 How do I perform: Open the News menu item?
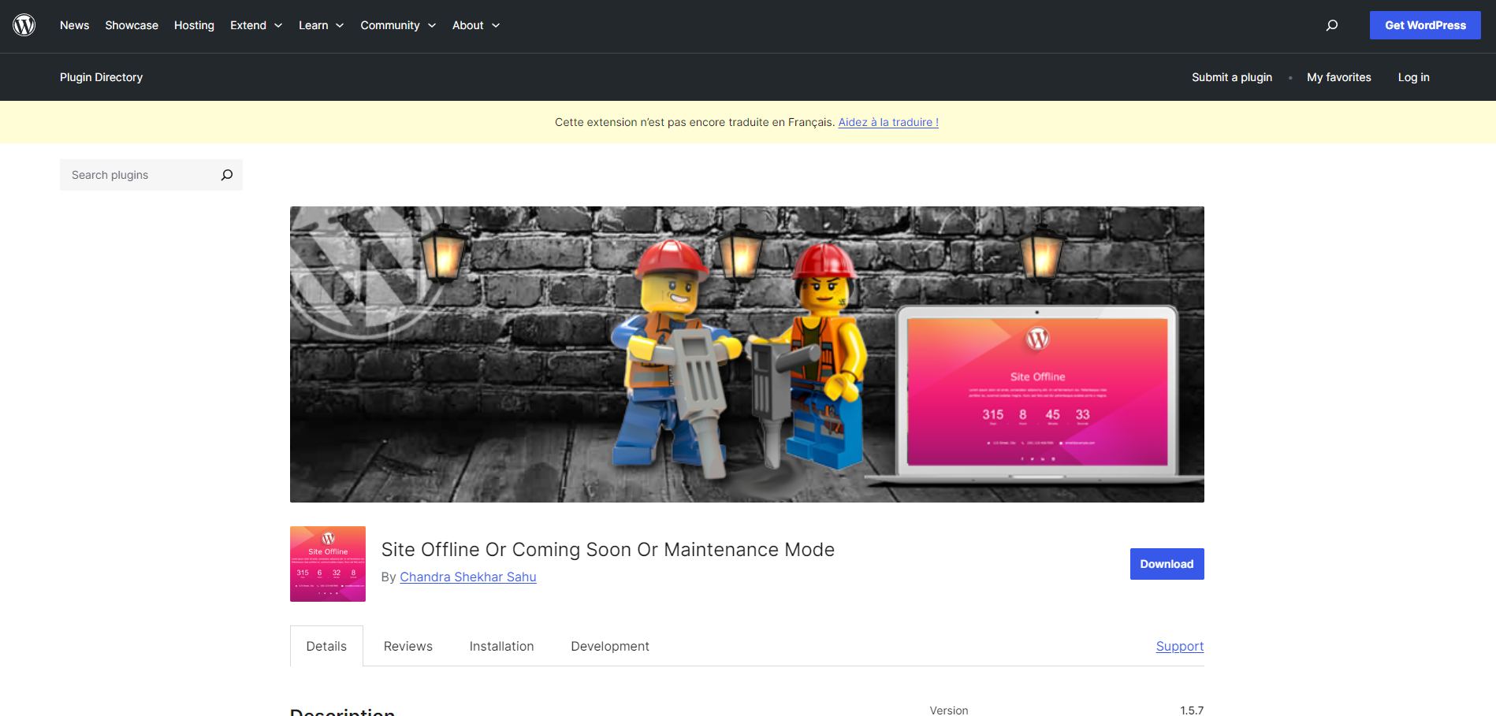[x=74, y=24]
